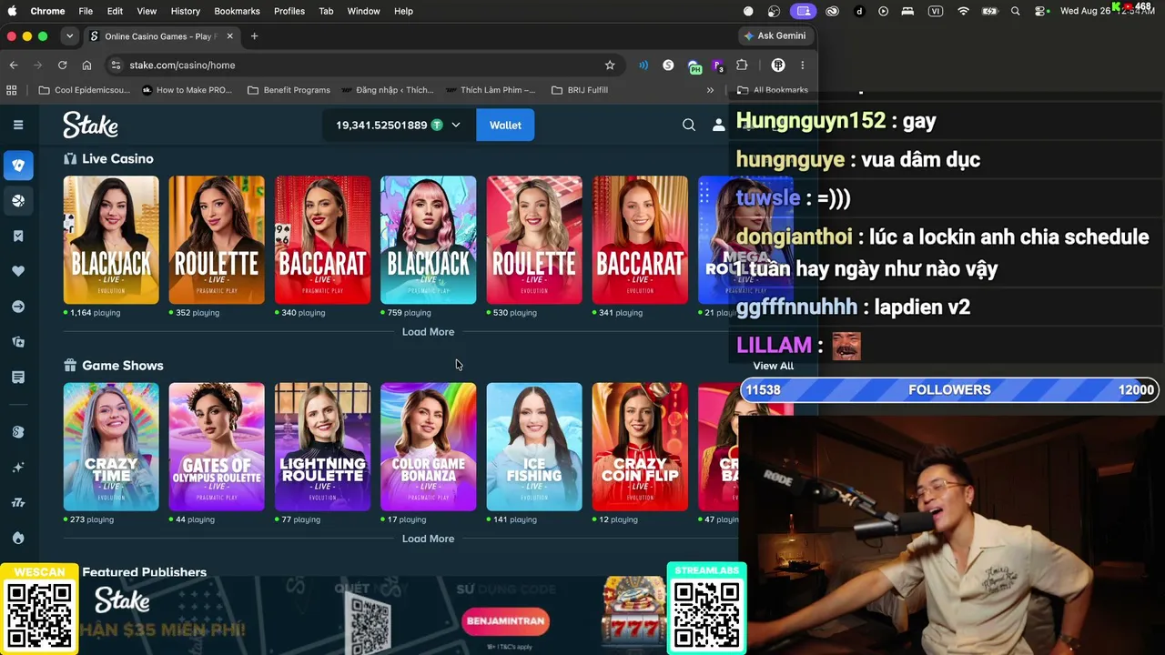Viewport: 1165px width, 655px height.
Task: Reload the page in Chrome
Action: (62, 65)
